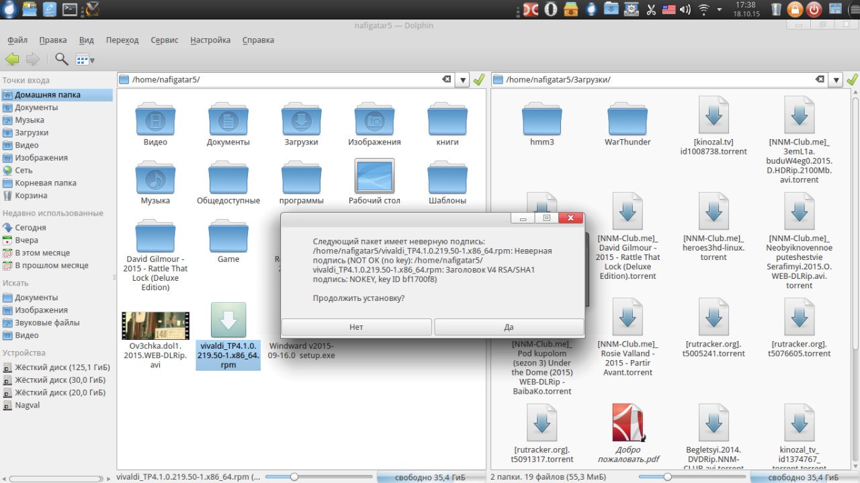Open left pane location history dropdown
The image size is (860, 483).
(x=462, y=80)
